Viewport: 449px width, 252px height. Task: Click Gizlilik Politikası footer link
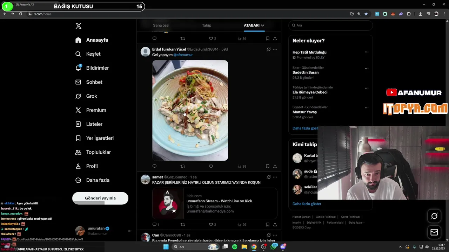[x=326, y=217]
